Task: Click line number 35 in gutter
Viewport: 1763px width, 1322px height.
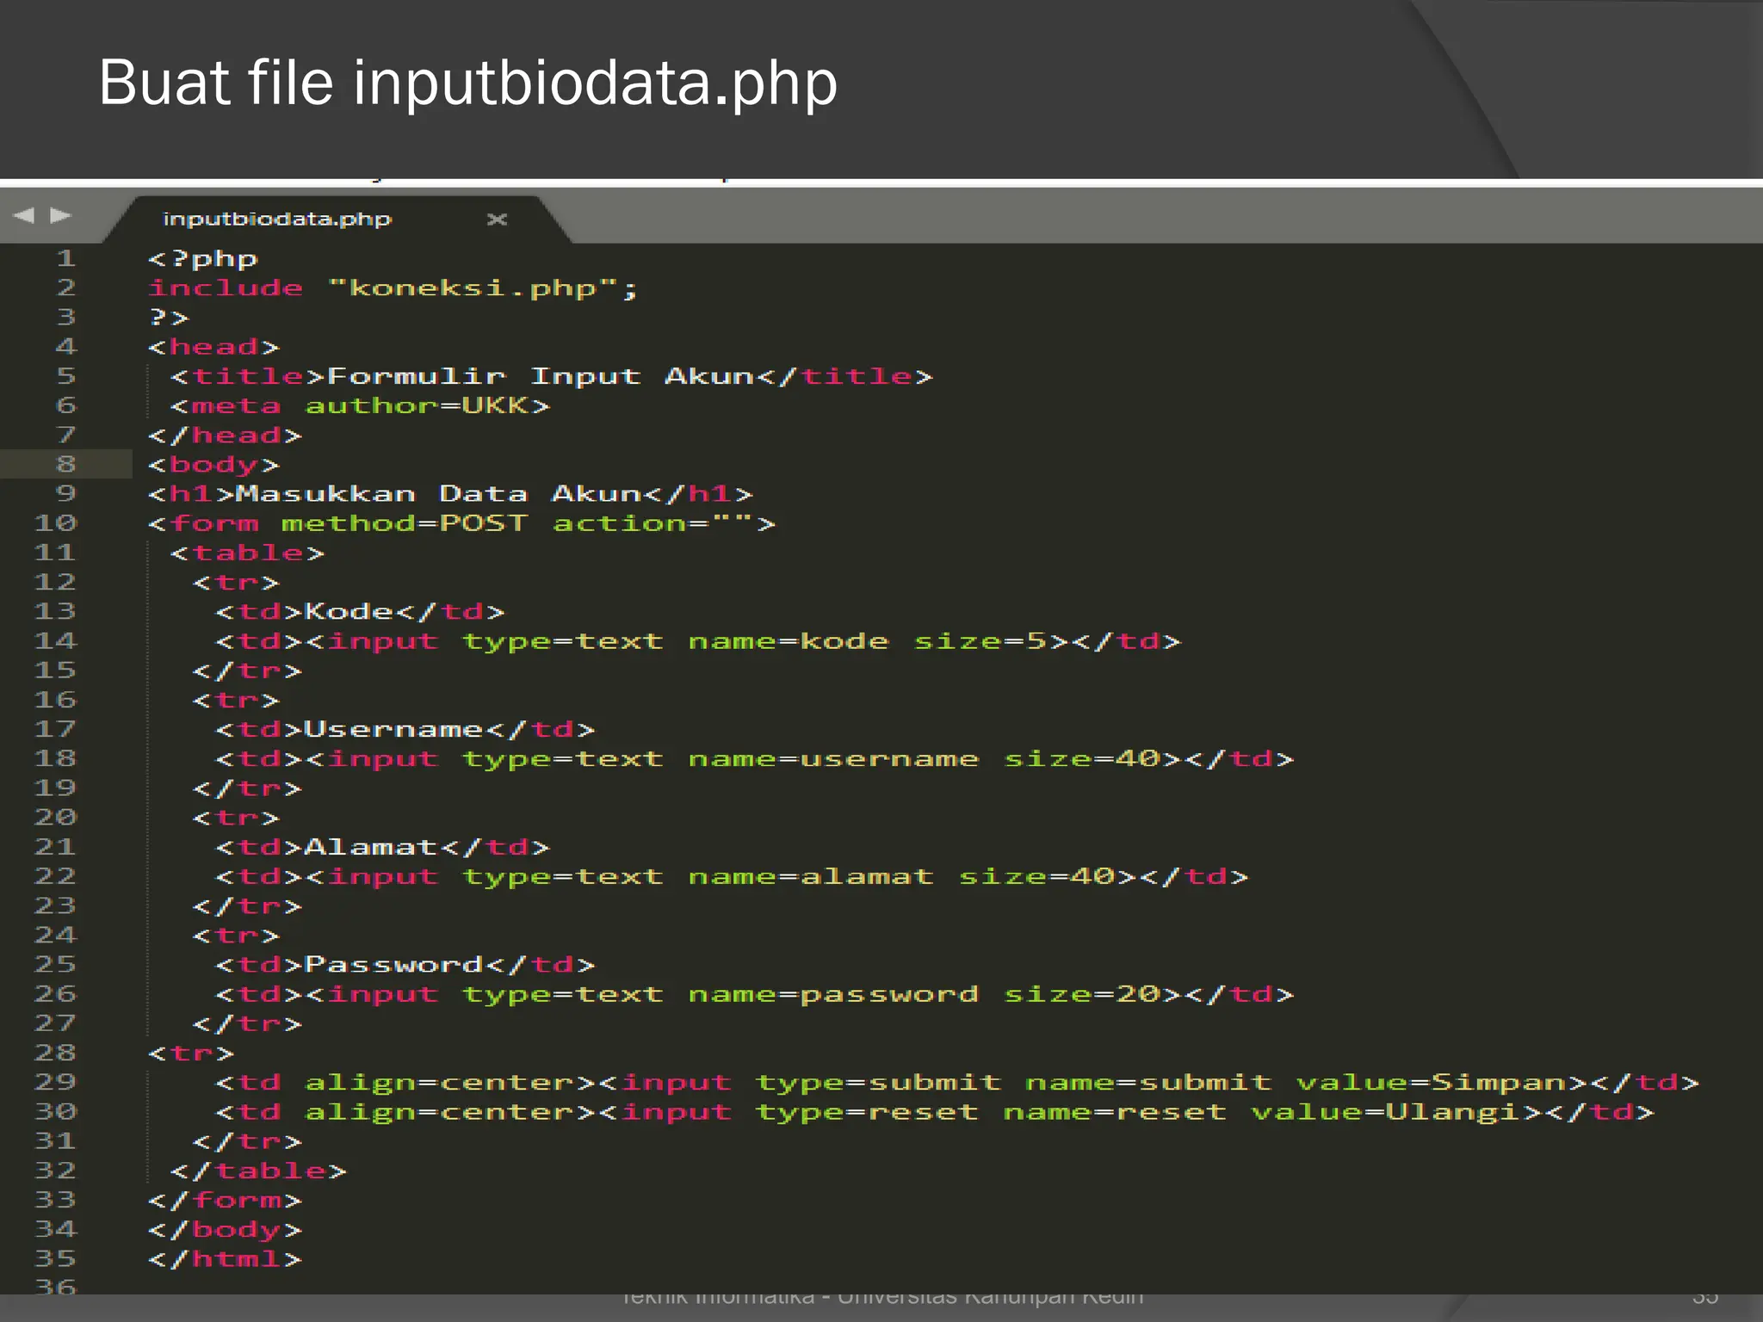Action: (x=56, y=1258)
